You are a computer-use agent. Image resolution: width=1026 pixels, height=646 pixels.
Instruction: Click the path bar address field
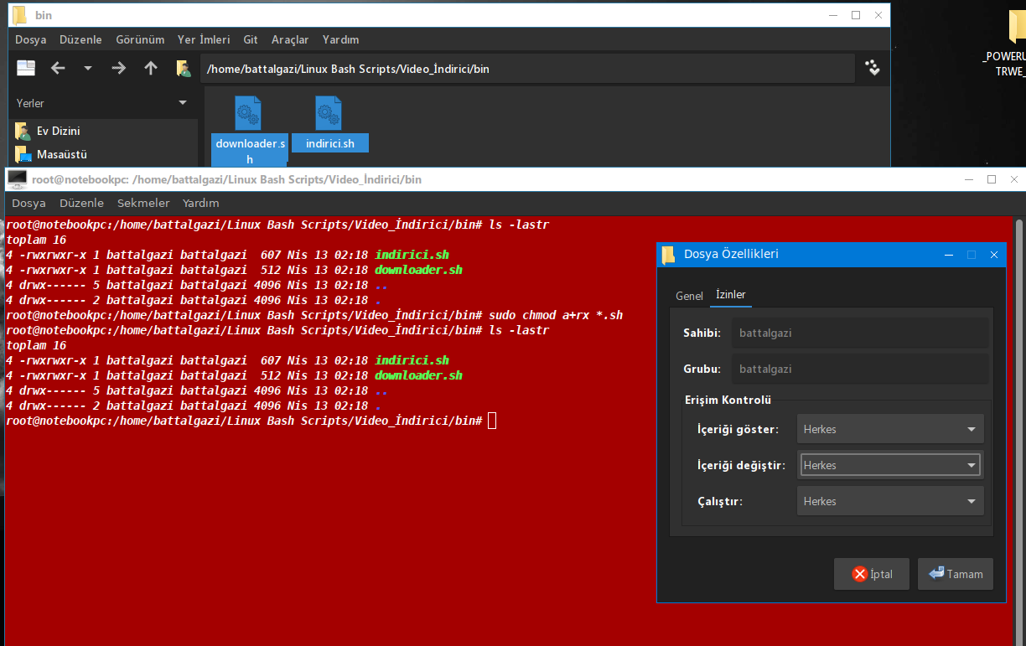(527, 69)
